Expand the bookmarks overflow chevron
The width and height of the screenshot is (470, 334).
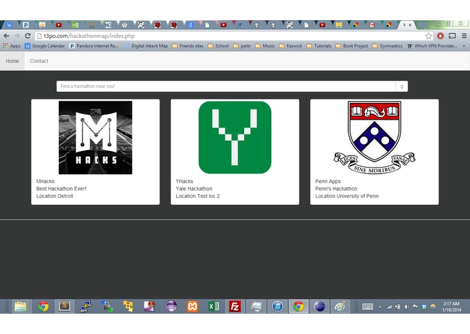click(x=464, y=46)
